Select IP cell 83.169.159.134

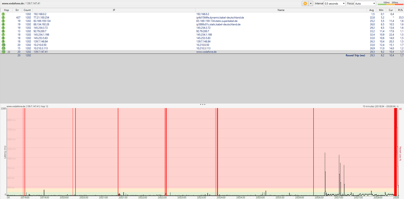(x=42, y=21)
